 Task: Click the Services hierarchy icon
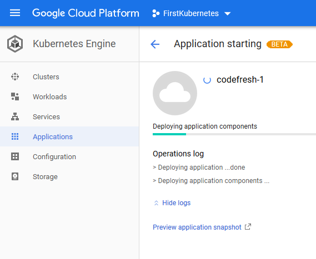coord(15,116)
